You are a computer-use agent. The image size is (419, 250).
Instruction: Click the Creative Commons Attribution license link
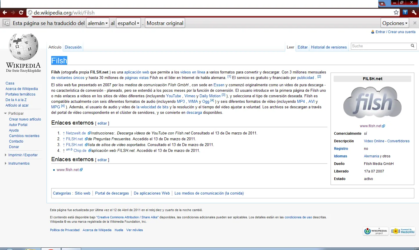pyautogui.click(x=127, y=217)
